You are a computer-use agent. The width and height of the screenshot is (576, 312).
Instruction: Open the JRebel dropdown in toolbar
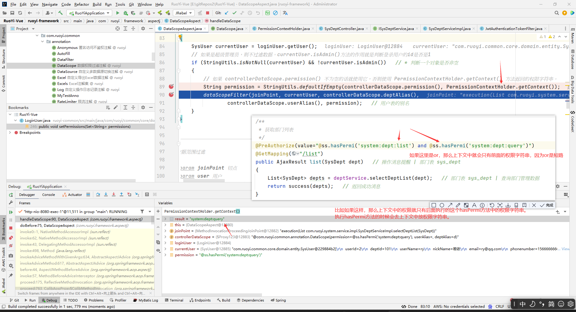(x=183, y=13)
